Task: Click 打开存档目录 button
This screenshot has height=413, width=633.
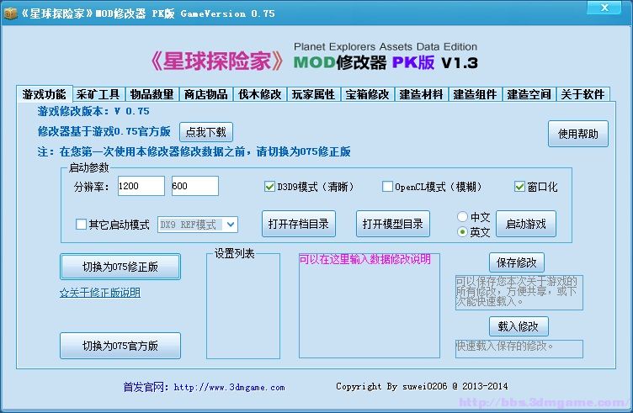Action: pos(299,224)
